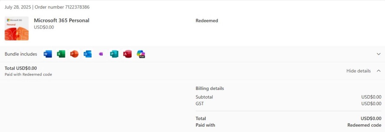The height and width of the screenshot is (132, 385).
Task: Click the Bundle includes label
Action: click(x=21, y=54)
